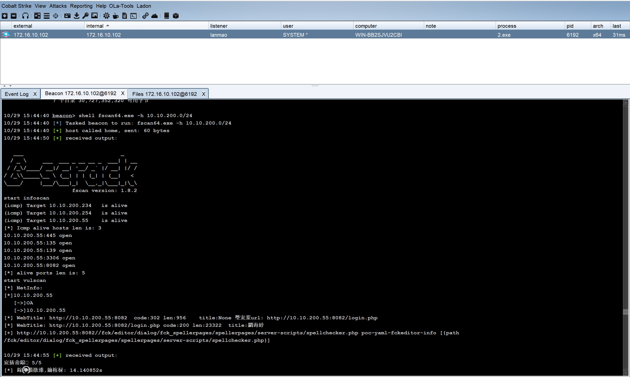The height and width of the screenshot is (377, 630).
Task: Click document icon for Office macro
Action: point(124,16)
